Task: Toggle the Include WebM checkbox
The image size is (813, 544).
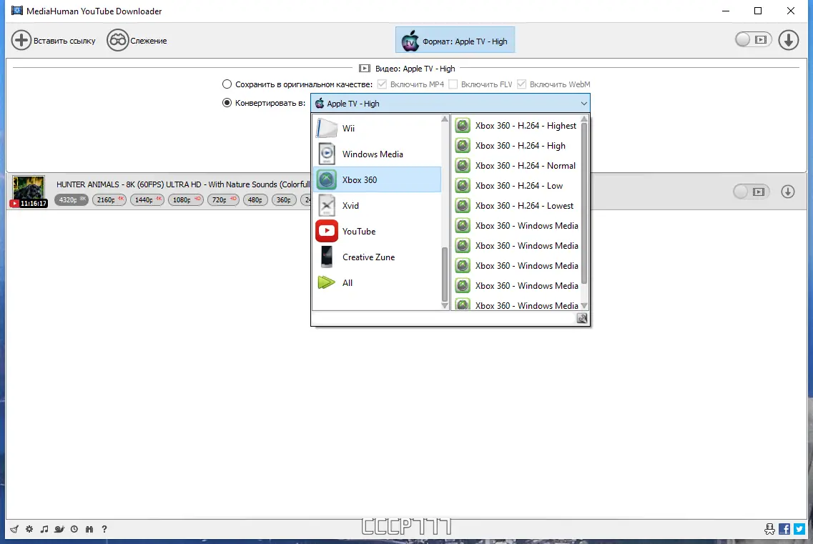Action: [521, 84]
